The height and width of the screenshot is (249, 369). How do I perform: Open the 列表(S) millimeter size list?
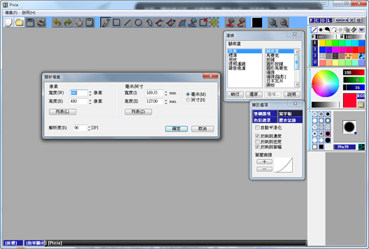click(138, 112)
